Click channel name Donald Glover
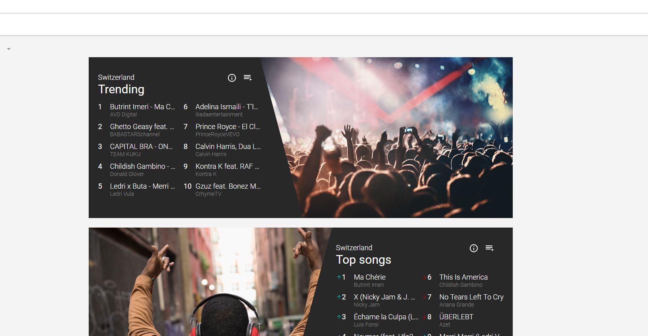Viewport: 648px width, 336px height. (127, 174)
